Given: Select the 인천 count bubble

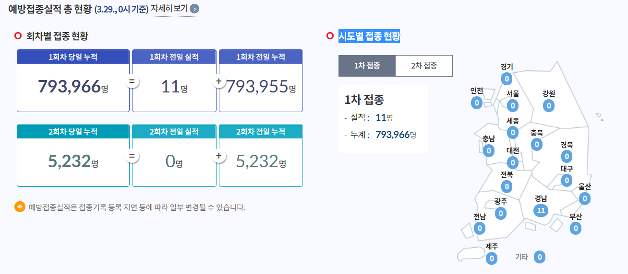Looking at the screenshot, I should click(476, 103).
